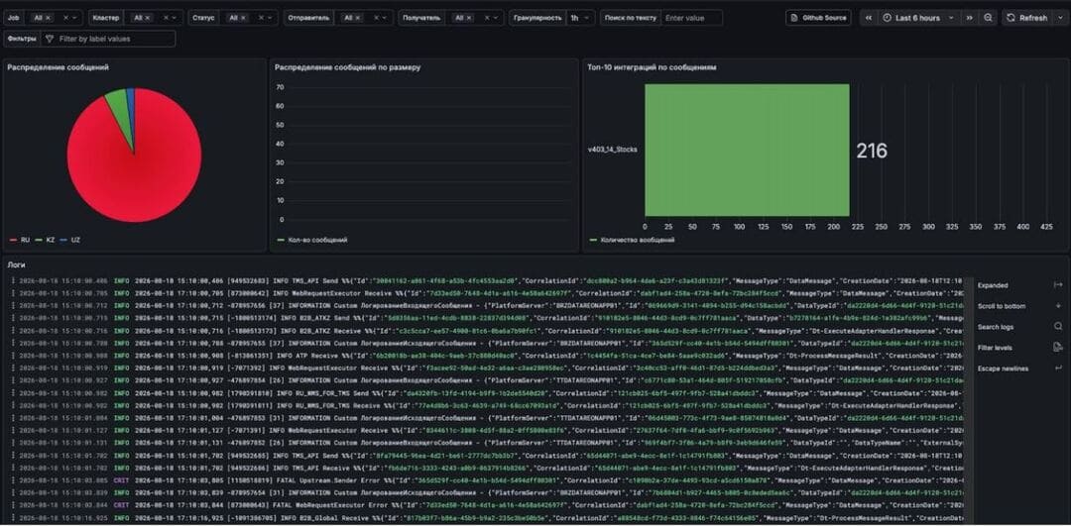
Task: Focus the Filter by label values field
Action: tap(108, 39)
